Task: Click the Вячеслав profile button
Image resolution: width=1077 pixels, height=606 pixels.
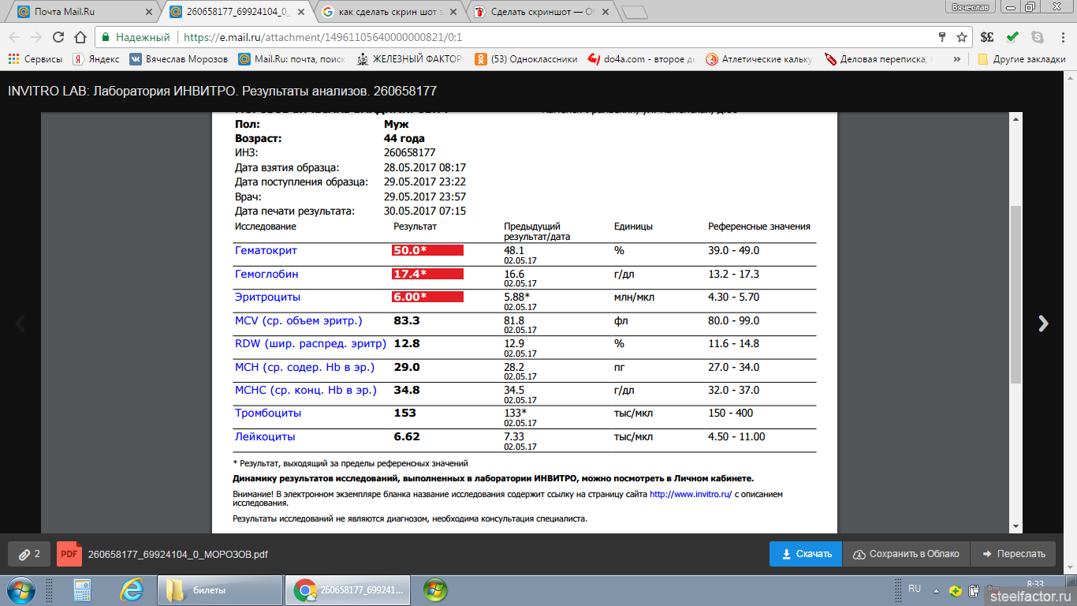Action: click(969, 6)
